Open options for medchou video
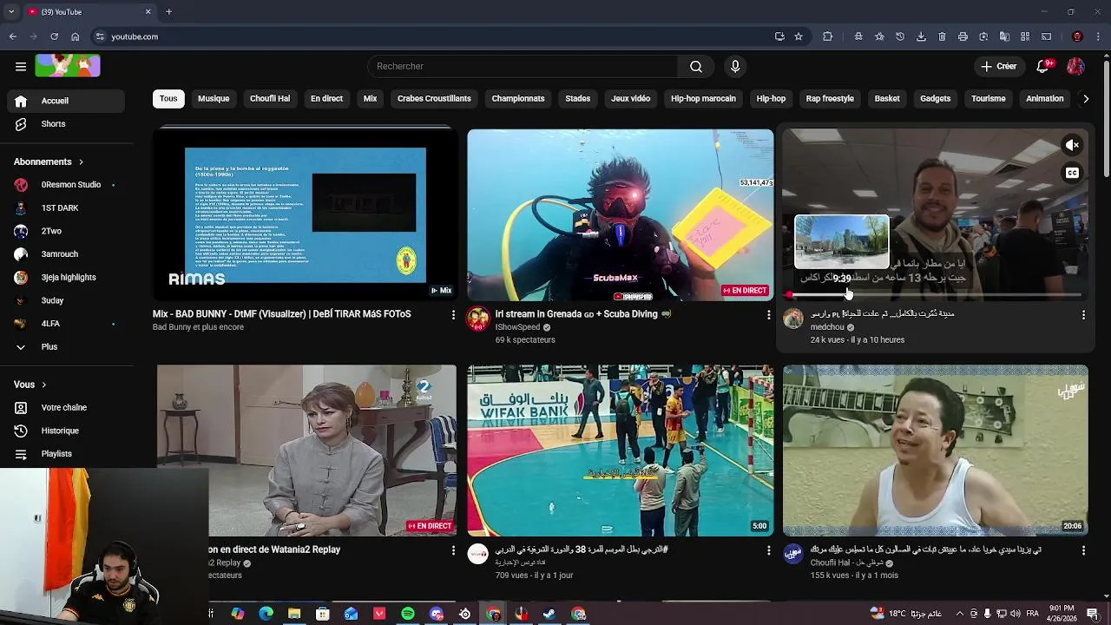 click(x=1083, y=315)
